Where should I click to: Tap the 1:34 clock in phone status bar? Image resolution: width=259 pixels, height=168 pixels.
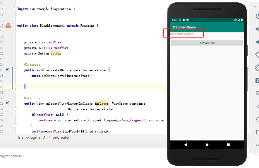click(x=174, y=20)
